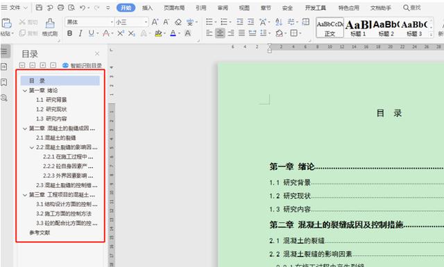Click the 智能识别目录 button

click(x=83, y=65)
